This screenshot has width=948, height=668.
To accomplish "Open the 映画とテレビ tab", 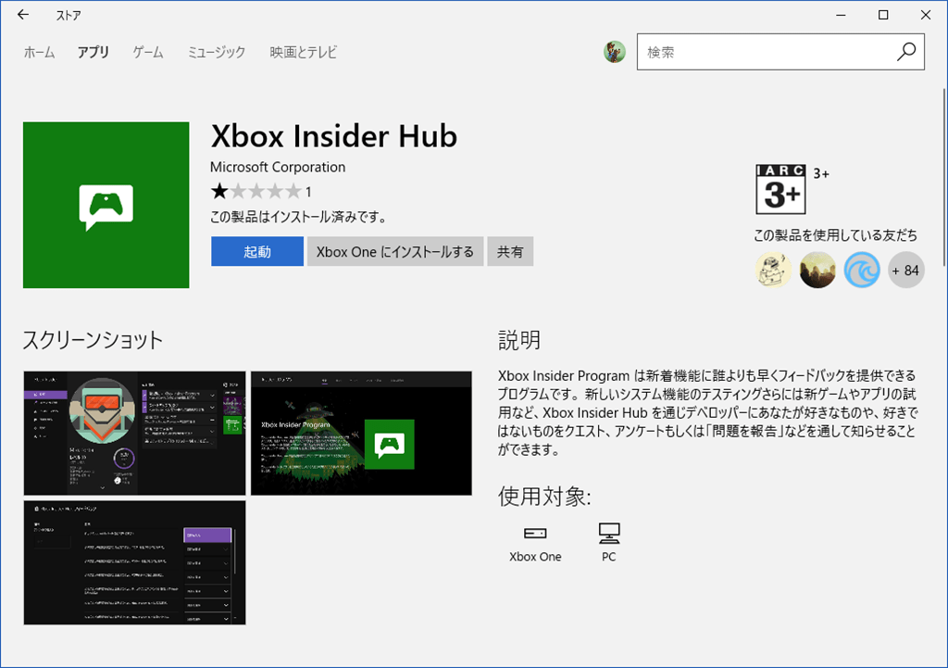I will (x=304, y=53).
